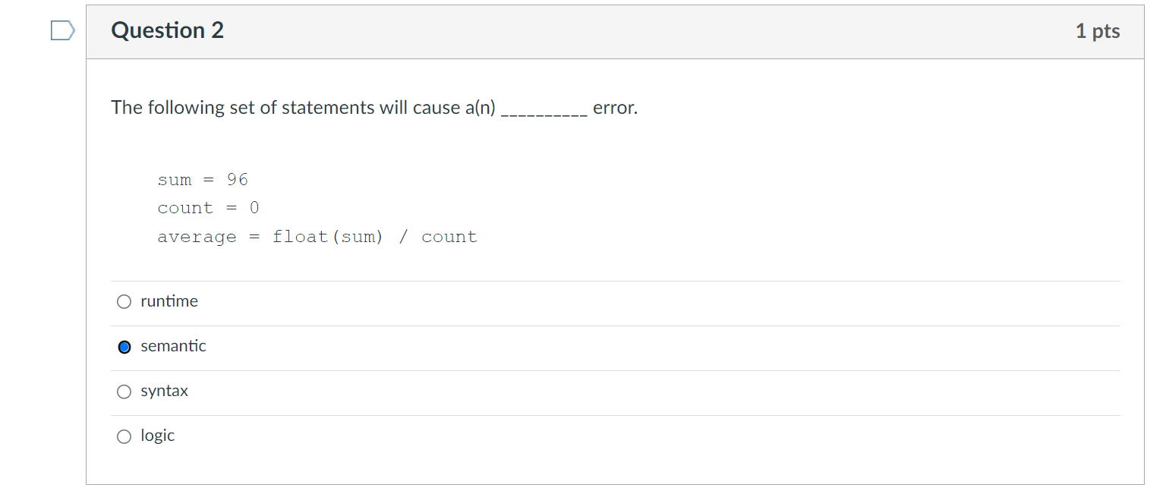Image resolution: width=1166 pixels, height=494 pixels.
Task: Click the logic answer label text
Action: [x=157, y=436]
